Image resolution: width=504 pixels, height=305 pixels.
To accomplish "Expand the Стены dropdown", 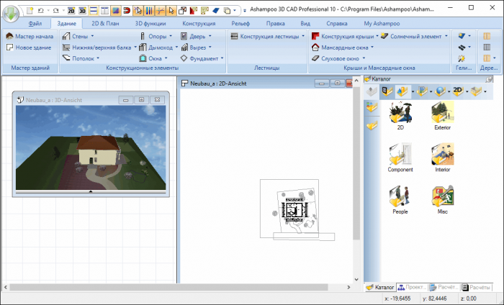I will coord(94,35).
